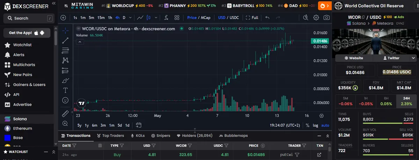This screenshot has width=419, height=160.
Task: Select the text annotation tool
Action: 65,90
